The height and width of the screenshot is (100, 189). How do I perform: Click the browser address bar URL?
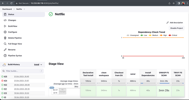pyautogui.click(x=45, y=3)
